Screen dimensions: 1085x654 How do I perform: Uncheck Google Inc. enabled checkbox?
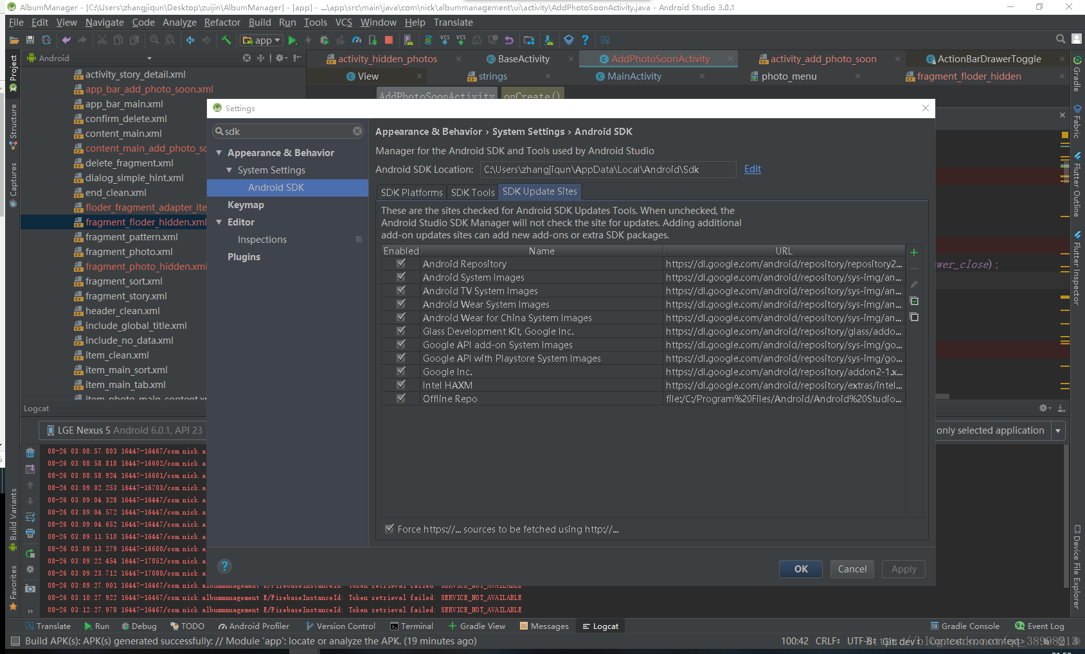pyautogui.click(x=401, y=371)
